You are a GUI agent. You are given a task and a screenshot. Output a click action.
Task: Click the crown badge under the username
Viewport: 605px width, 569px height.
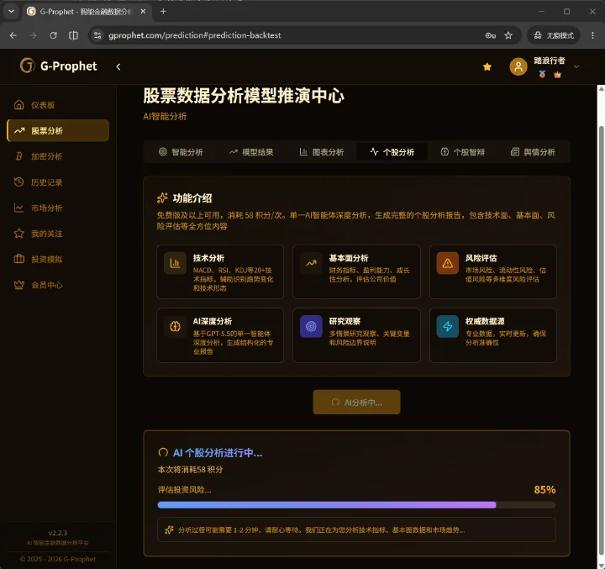pyautogui.click(x=557, y=75)
